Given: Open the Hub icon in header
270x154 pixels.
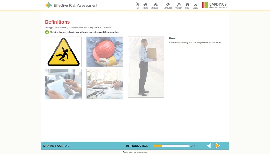Looking at the screenshot, I should tap(137, 6).
